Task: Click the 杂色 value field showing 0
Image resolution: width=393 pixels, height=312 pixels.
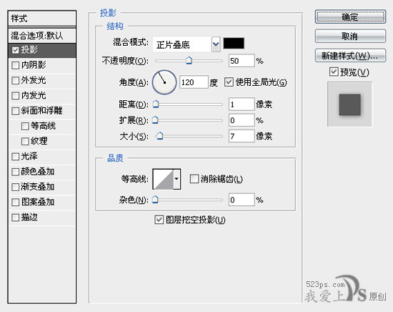Action: 242,200
